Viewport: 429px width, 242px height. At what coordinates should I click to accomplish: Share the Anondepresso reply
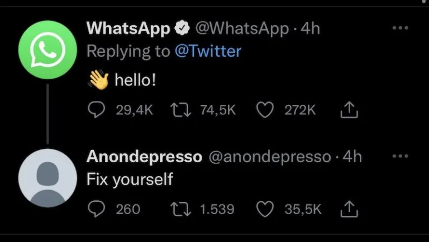click(349, 209)
